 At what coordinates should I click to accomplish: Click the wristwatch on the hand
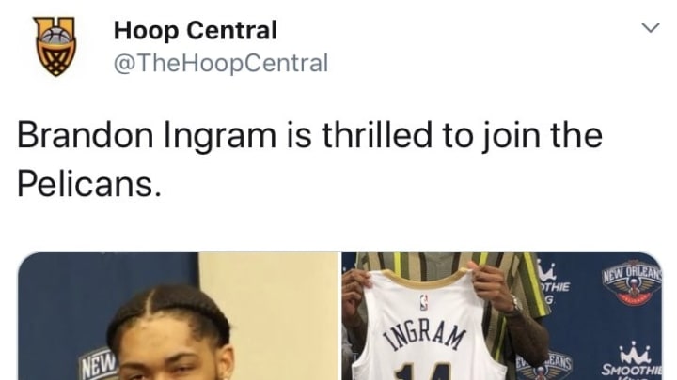point(514,306)
